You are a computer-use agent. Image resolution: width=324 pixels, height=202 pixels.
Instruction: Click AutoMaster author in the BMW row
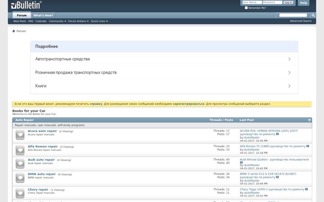[x=252, y=180]
